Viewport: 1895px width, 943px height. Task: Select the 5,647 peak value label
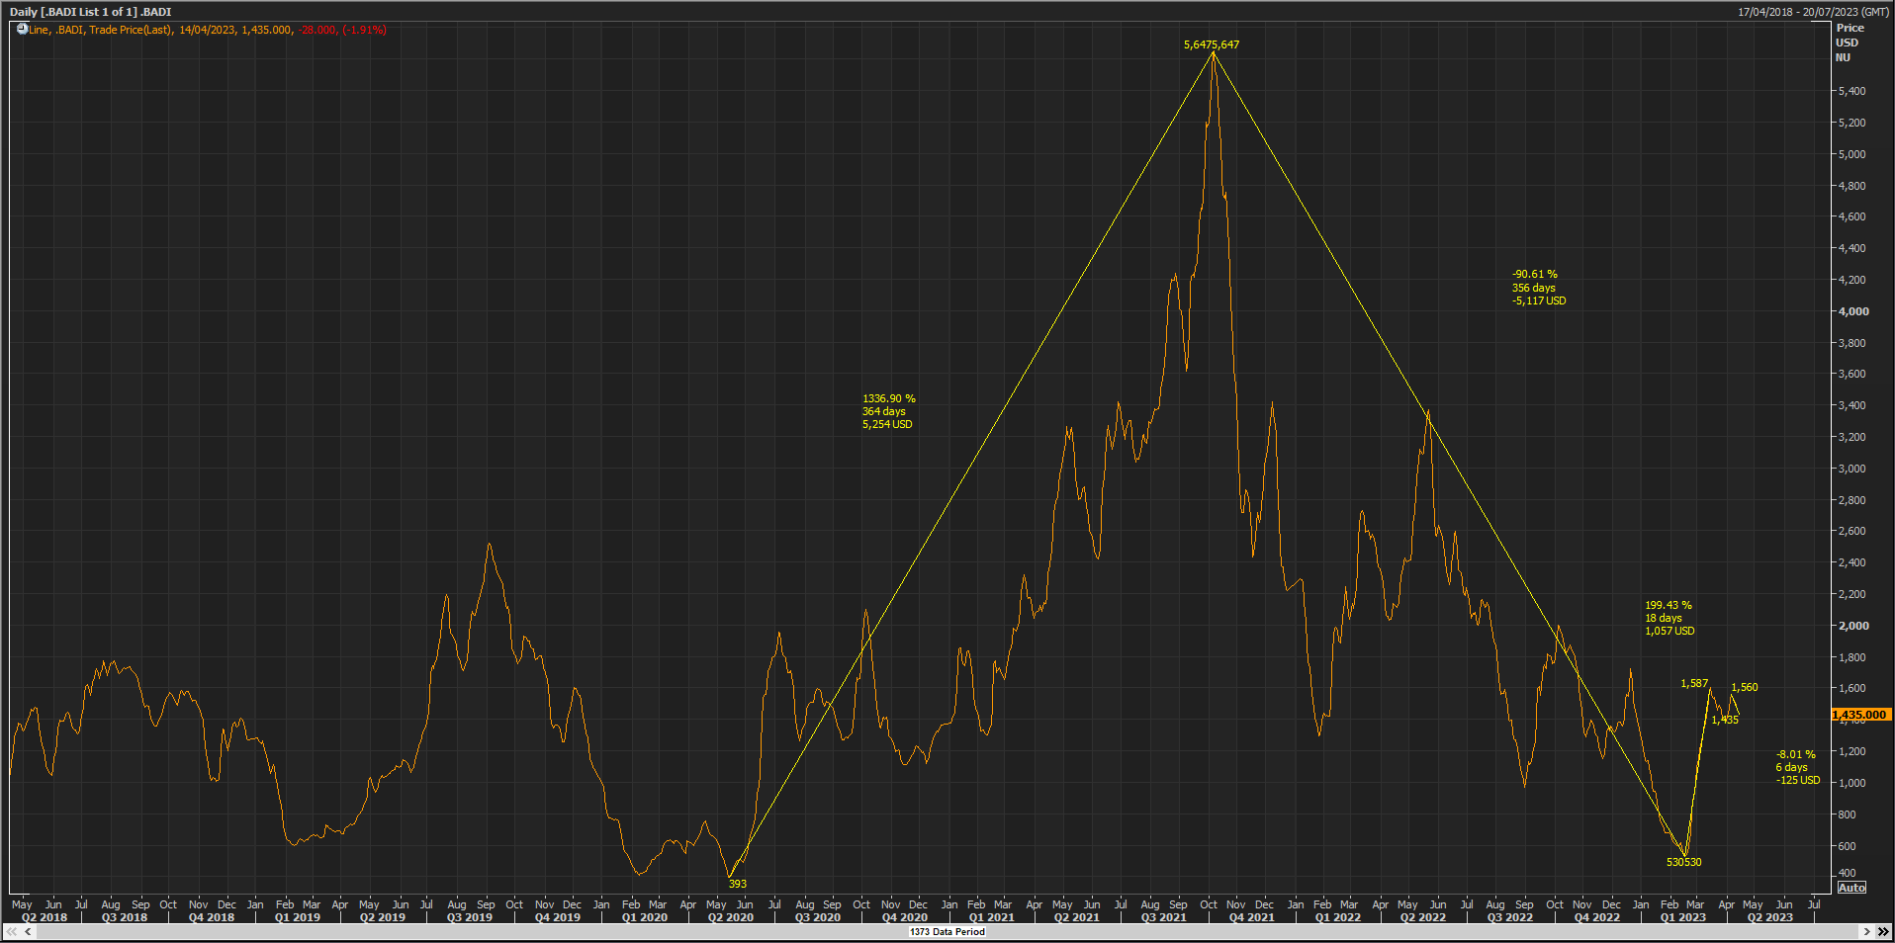[x=1212, y=44]
